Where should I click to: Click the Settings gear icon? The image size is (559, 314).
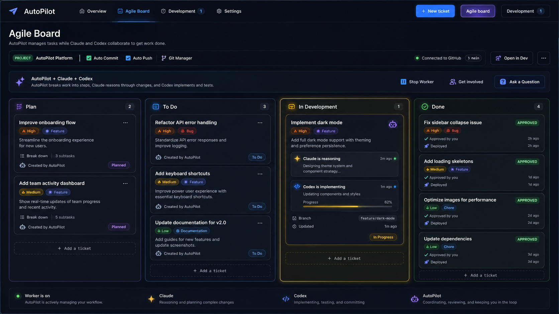[219, 11]
